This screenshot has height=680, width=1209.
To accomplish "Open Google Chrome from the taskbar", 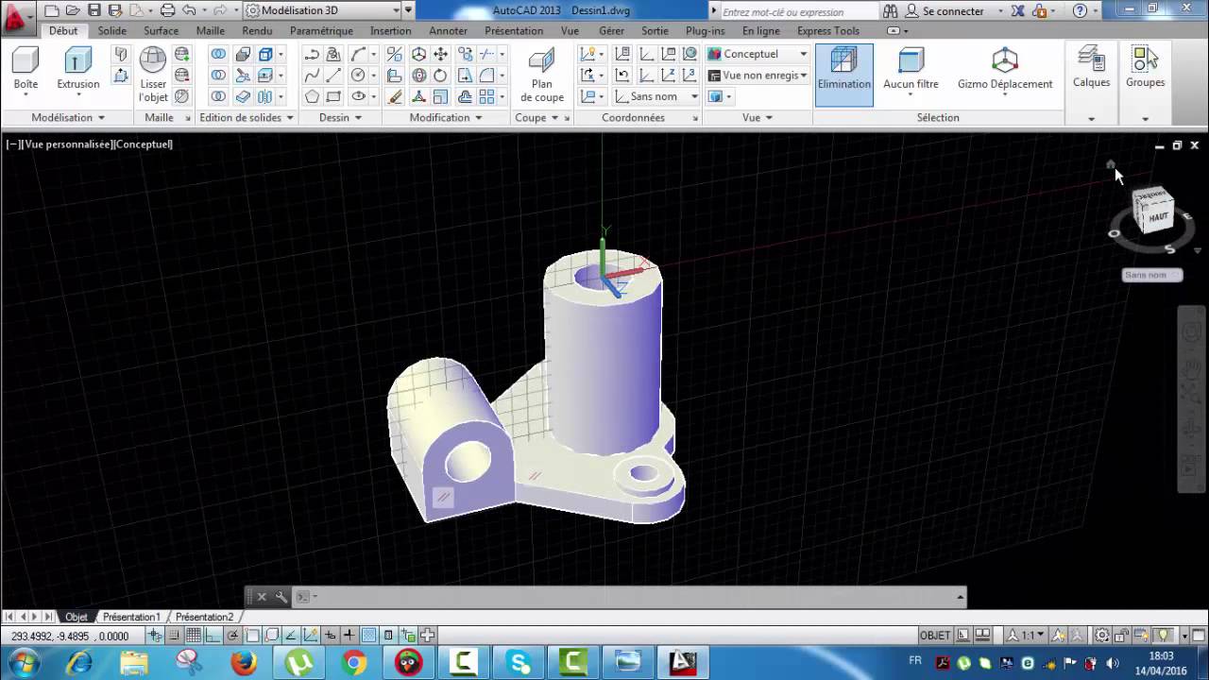I will tap(354, 663).
